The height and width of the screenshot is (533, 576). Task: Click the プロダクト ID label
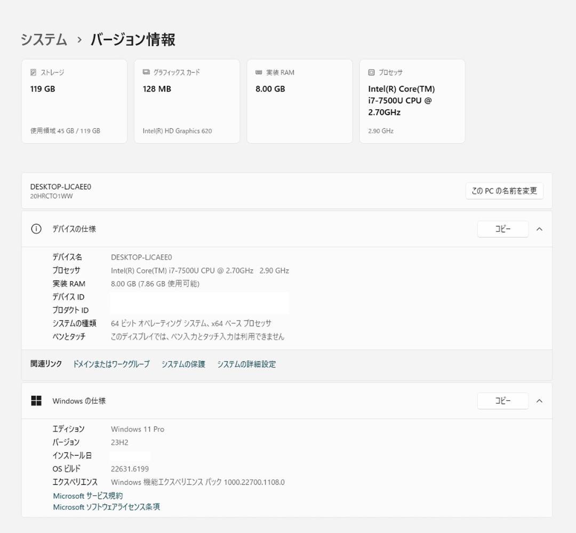click(70, 310)
